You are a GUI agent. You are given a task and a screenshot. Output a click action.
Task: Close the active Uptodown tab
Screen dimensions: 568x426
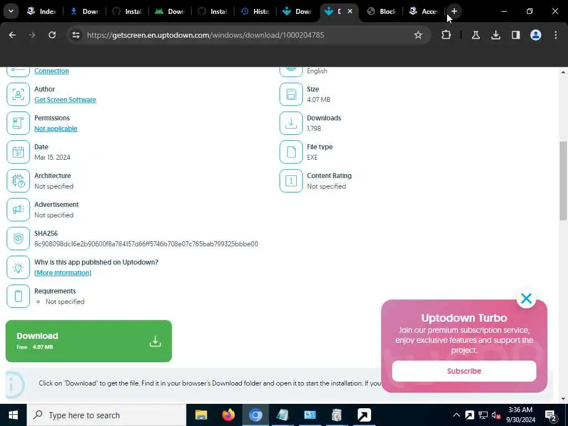coord(350,11)
